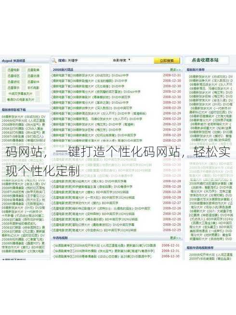Click the 最新华语电视剧推荐 panel header

tap(200, 248)
